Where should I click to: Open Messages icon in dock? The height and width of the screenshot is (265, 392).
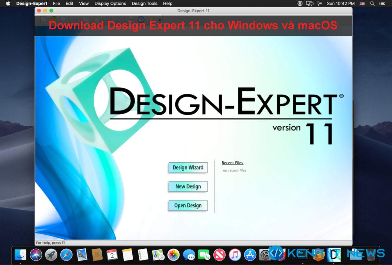pyautogui.click(x=189, y=255)
